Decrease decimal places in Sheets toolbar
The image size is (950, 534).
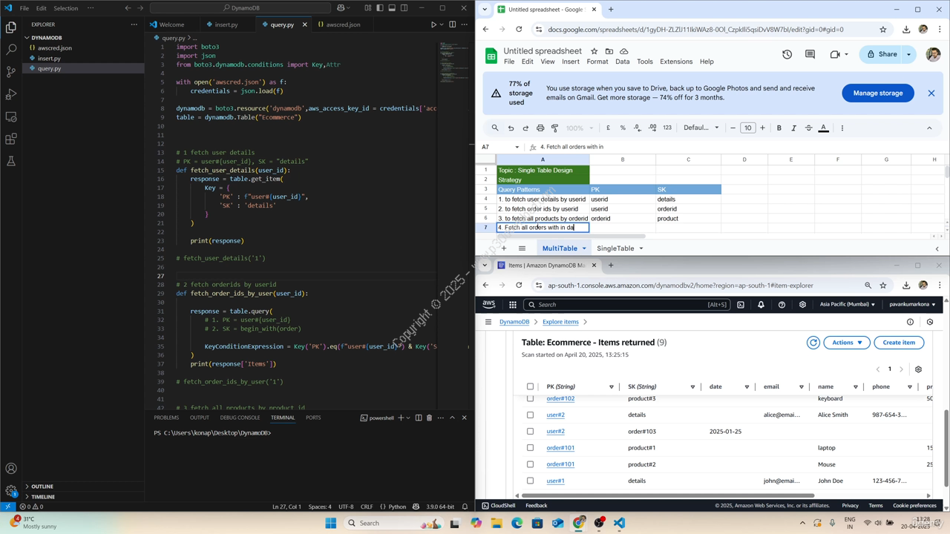point(638,128)
